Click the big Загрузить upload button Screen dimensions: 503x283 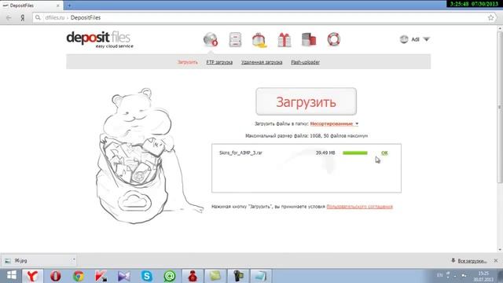306,101
